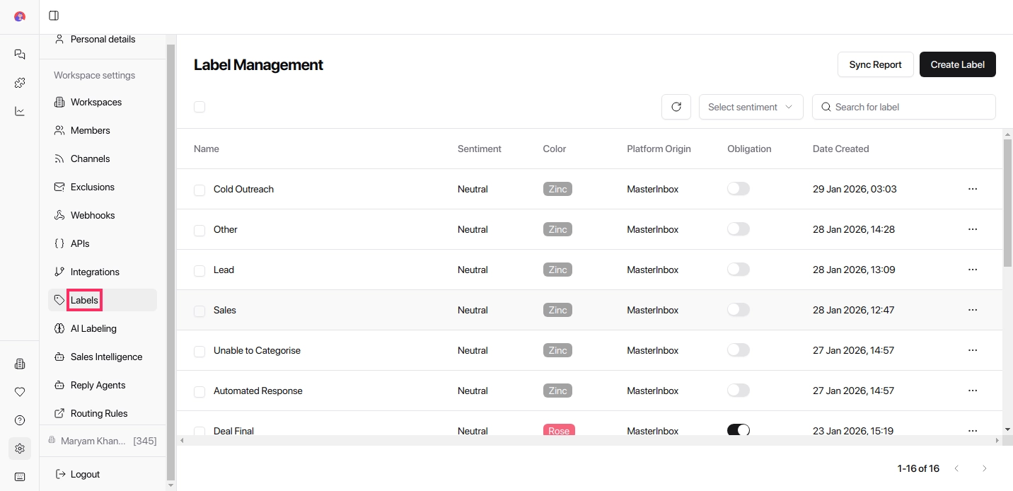The image size is (1013, 491).
Task: Enable the Obligation toggle for Cold Outreach
Action: pyautogui.click(x=738, y=189)
